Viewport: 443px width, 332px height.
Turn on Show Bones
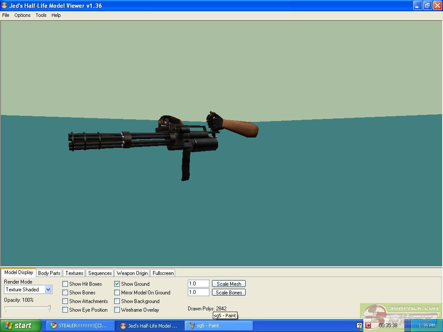point(65,293)
